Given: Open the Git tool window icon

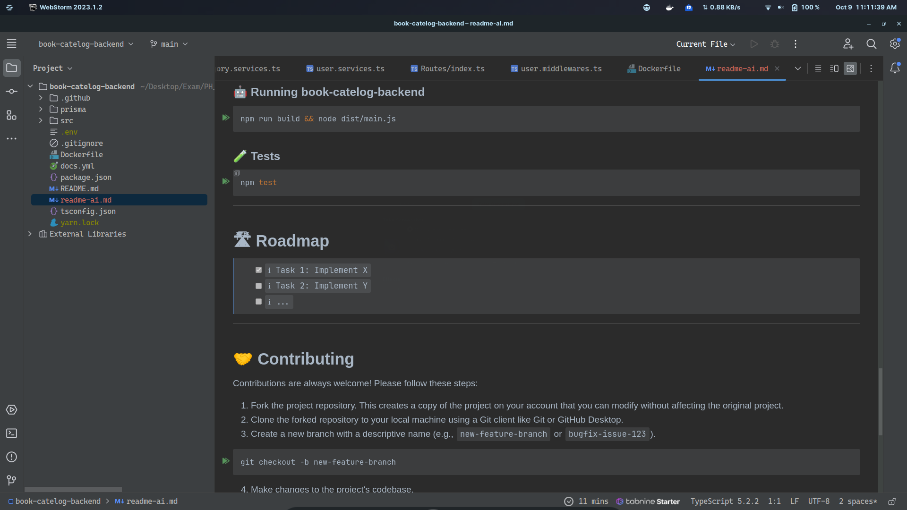Looking at the screenshot, I should tap(11, 480).
